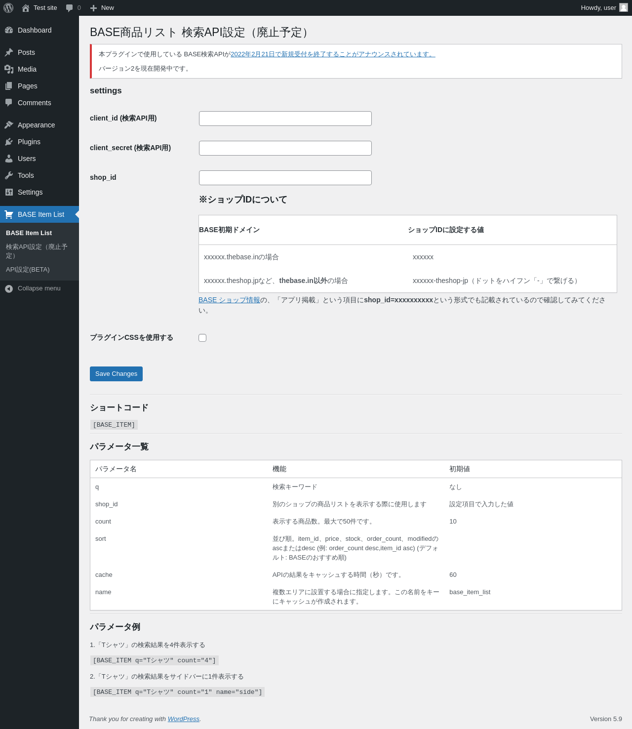Focus the shop_id input field

click(285, 178)
